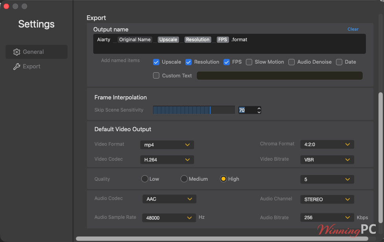The height and width of the screenshot is (242, 384).
Task: Select the Original Name tag in output name
Action: [x=135, y=40]
